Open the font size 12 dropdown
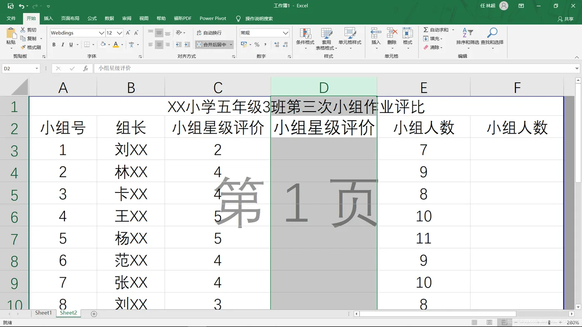 pyautogui.click(x=120, y=33)
